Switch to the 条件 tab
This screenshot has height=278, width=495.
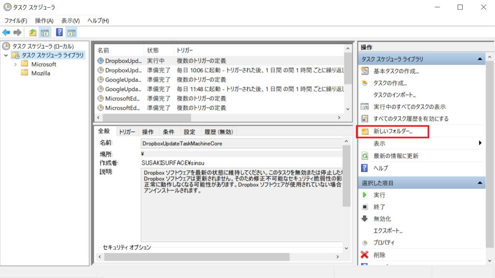(x=169, y=132)
